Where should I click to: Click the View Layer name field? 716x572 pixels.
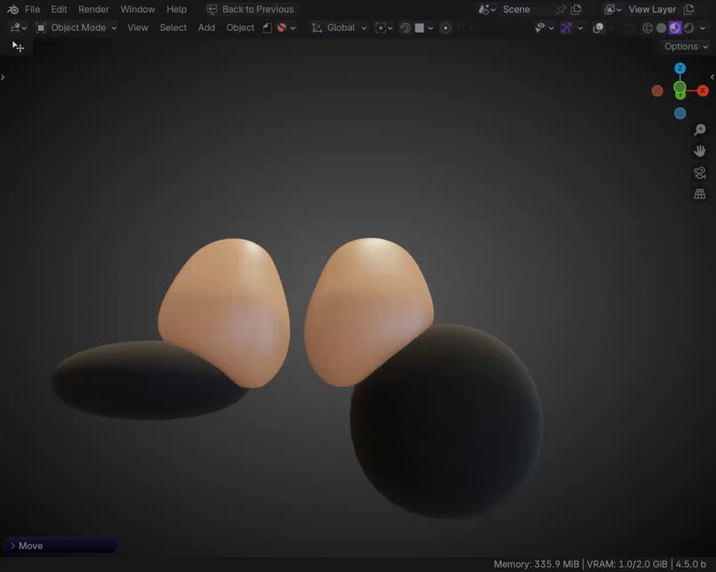click(652, 10)
